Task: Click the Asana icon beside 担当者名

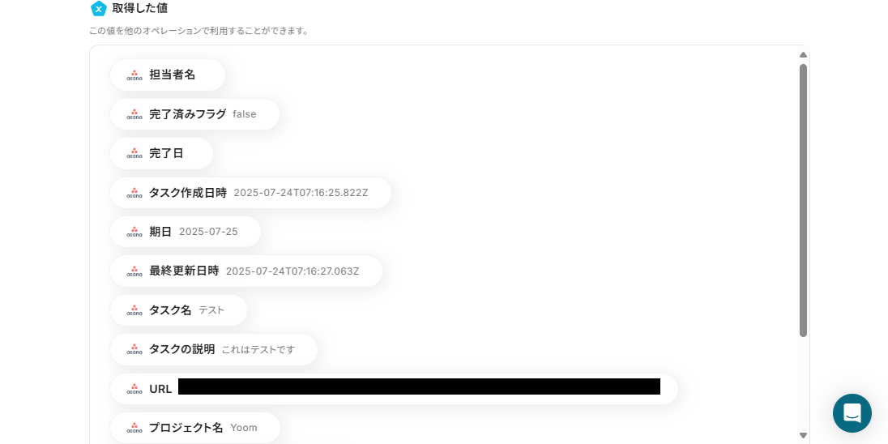Action: click(134, 75)
